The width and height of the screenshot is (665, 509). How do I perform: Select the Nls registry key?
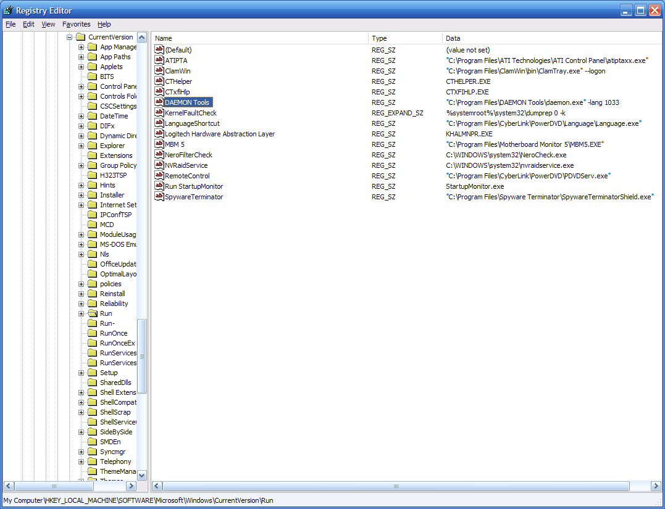(104, 254)
